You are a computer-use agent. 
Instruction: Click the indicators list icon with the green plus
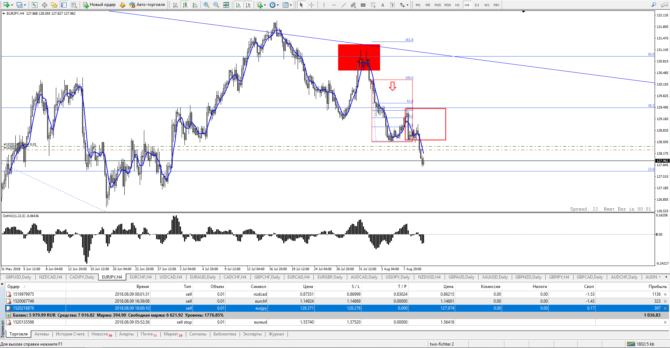[x=260, y=5]
